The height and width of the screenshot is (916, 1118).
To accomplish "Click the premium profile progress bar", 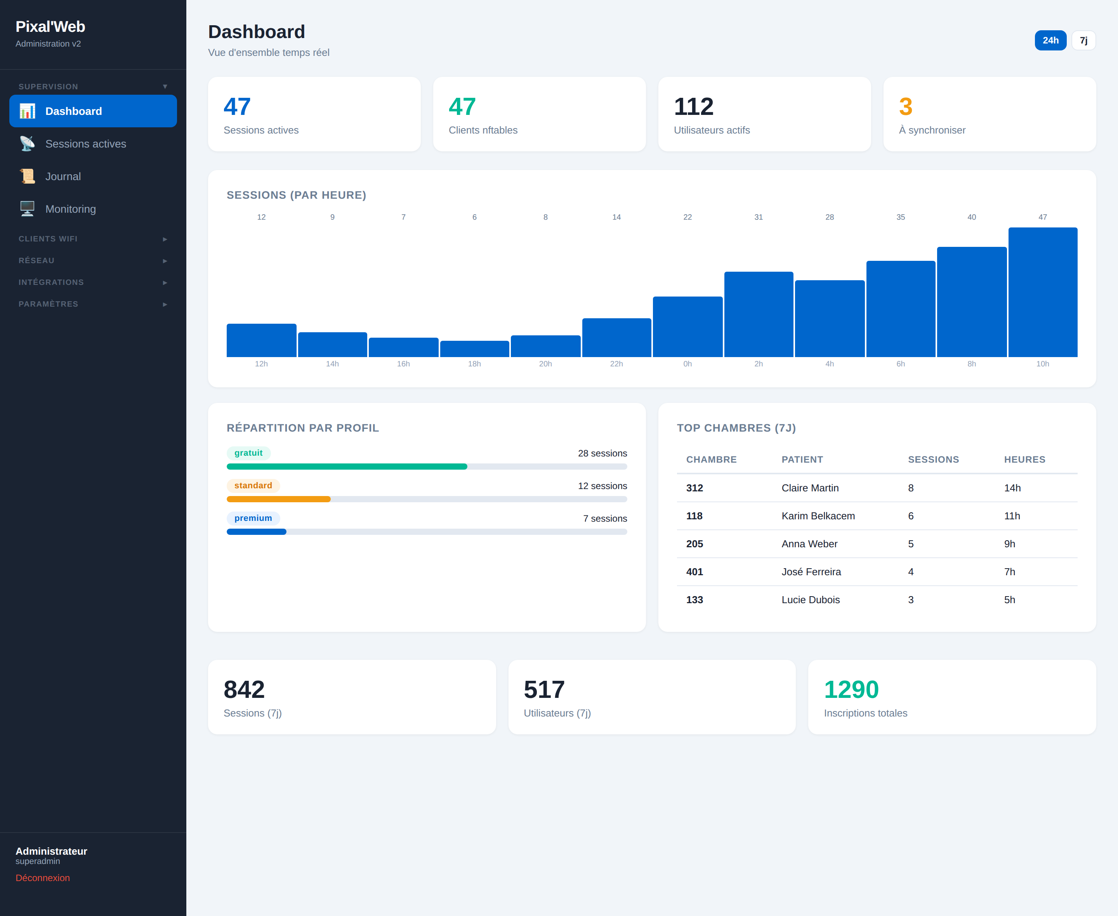I will (x=427, y=532).
